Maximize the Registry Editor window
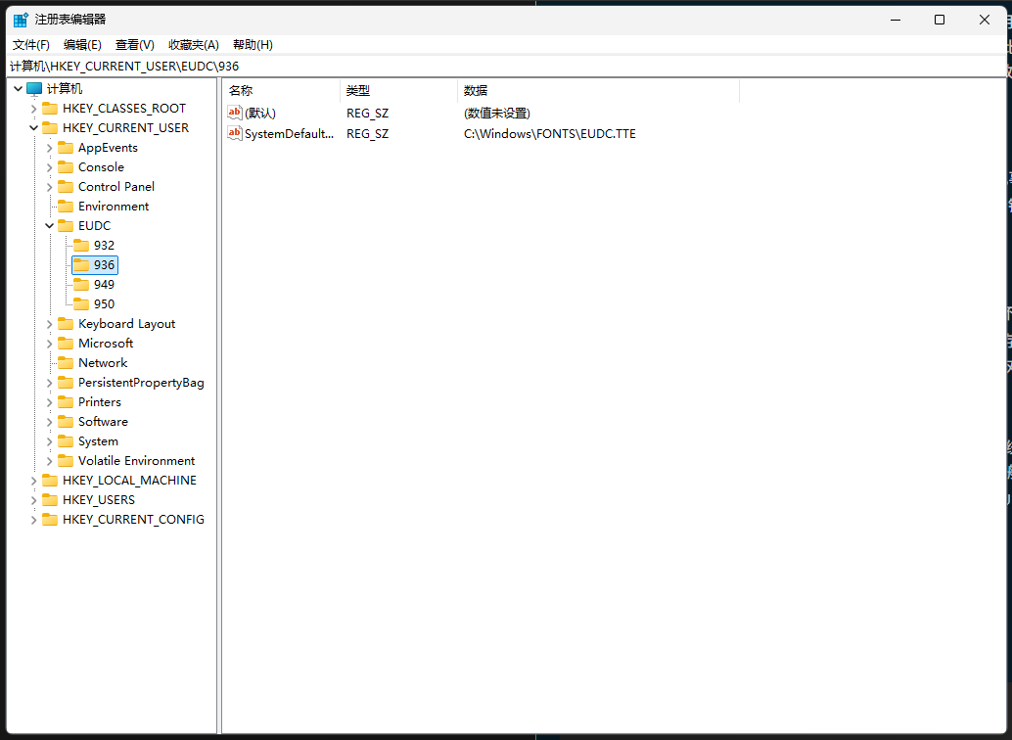1012x740 pixels. coord(940,20)
